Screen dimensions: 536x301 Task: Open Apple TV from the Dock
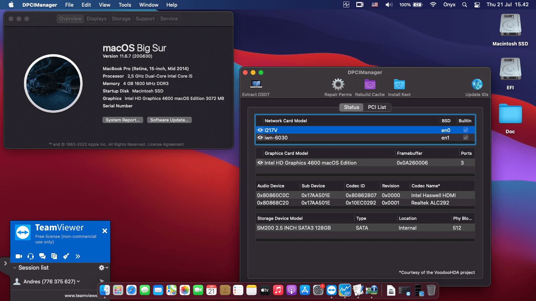265,290
